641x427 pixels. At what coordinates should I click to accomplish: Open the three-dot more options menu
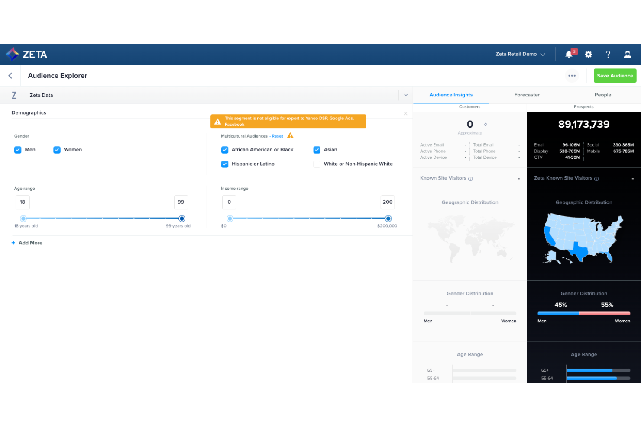[572, 76]
